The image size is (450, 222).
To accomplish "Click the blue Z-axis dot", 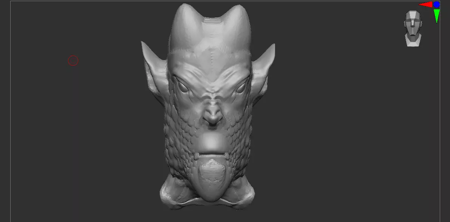I will tap(436, 4).
